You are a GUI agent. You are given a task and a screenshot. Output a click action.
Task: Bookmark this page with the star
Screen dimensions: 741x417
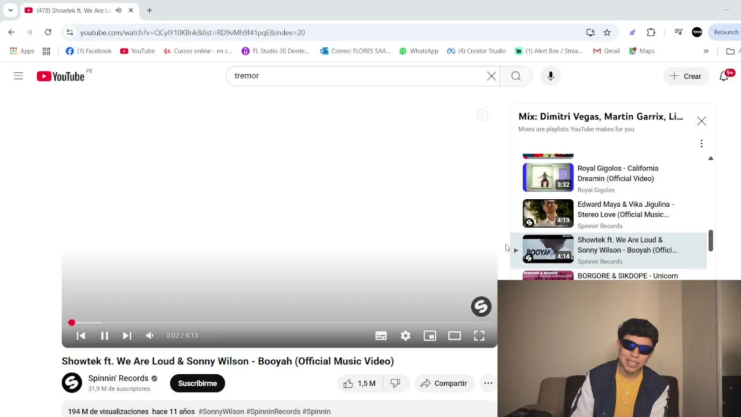pos(607,32)
